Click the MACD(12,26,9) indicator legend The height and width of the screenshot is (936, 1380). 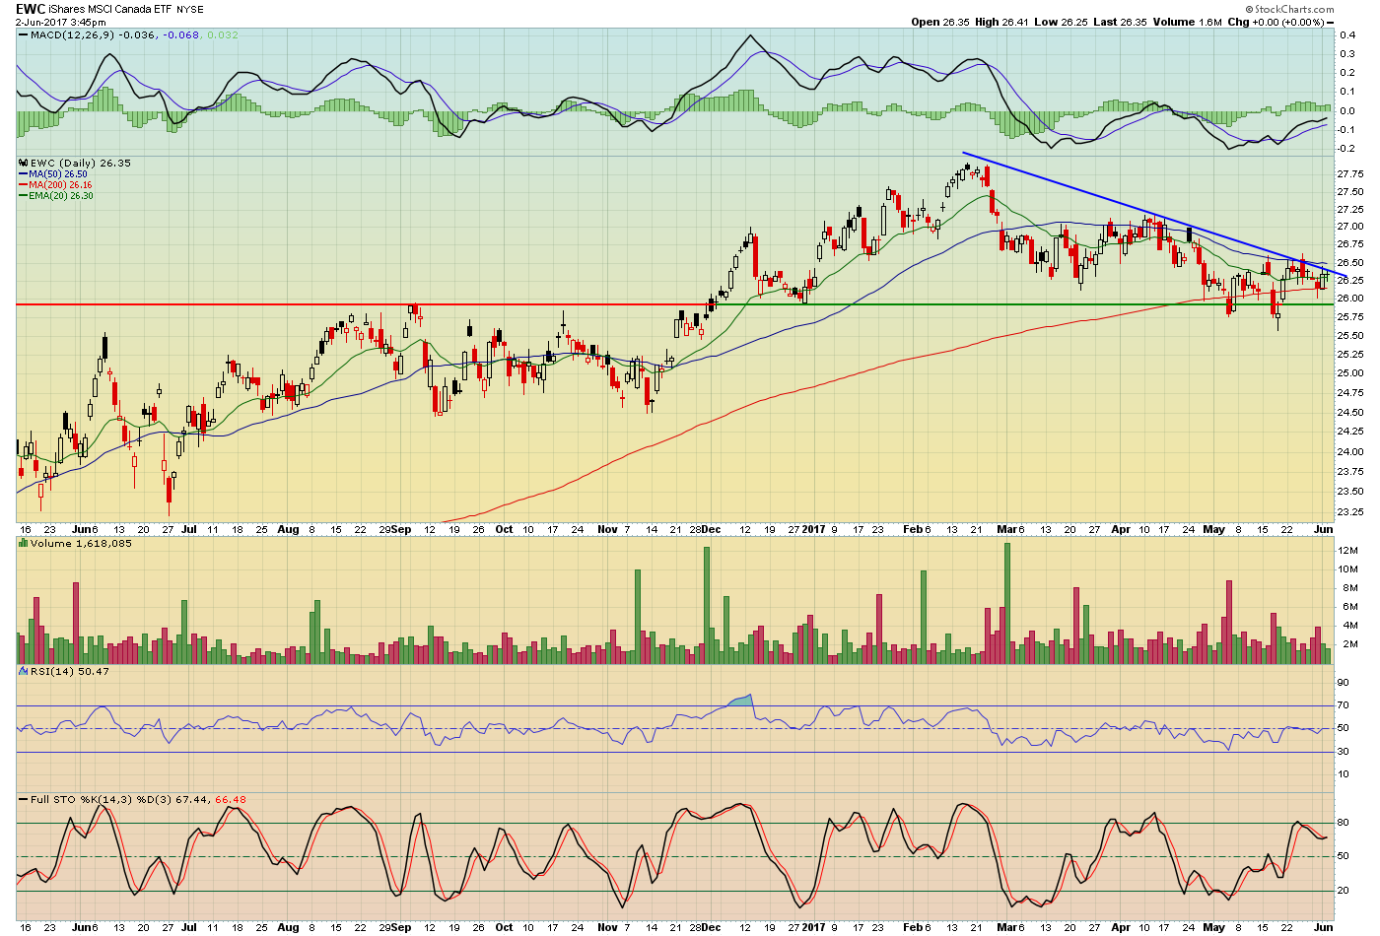[129, 34]
